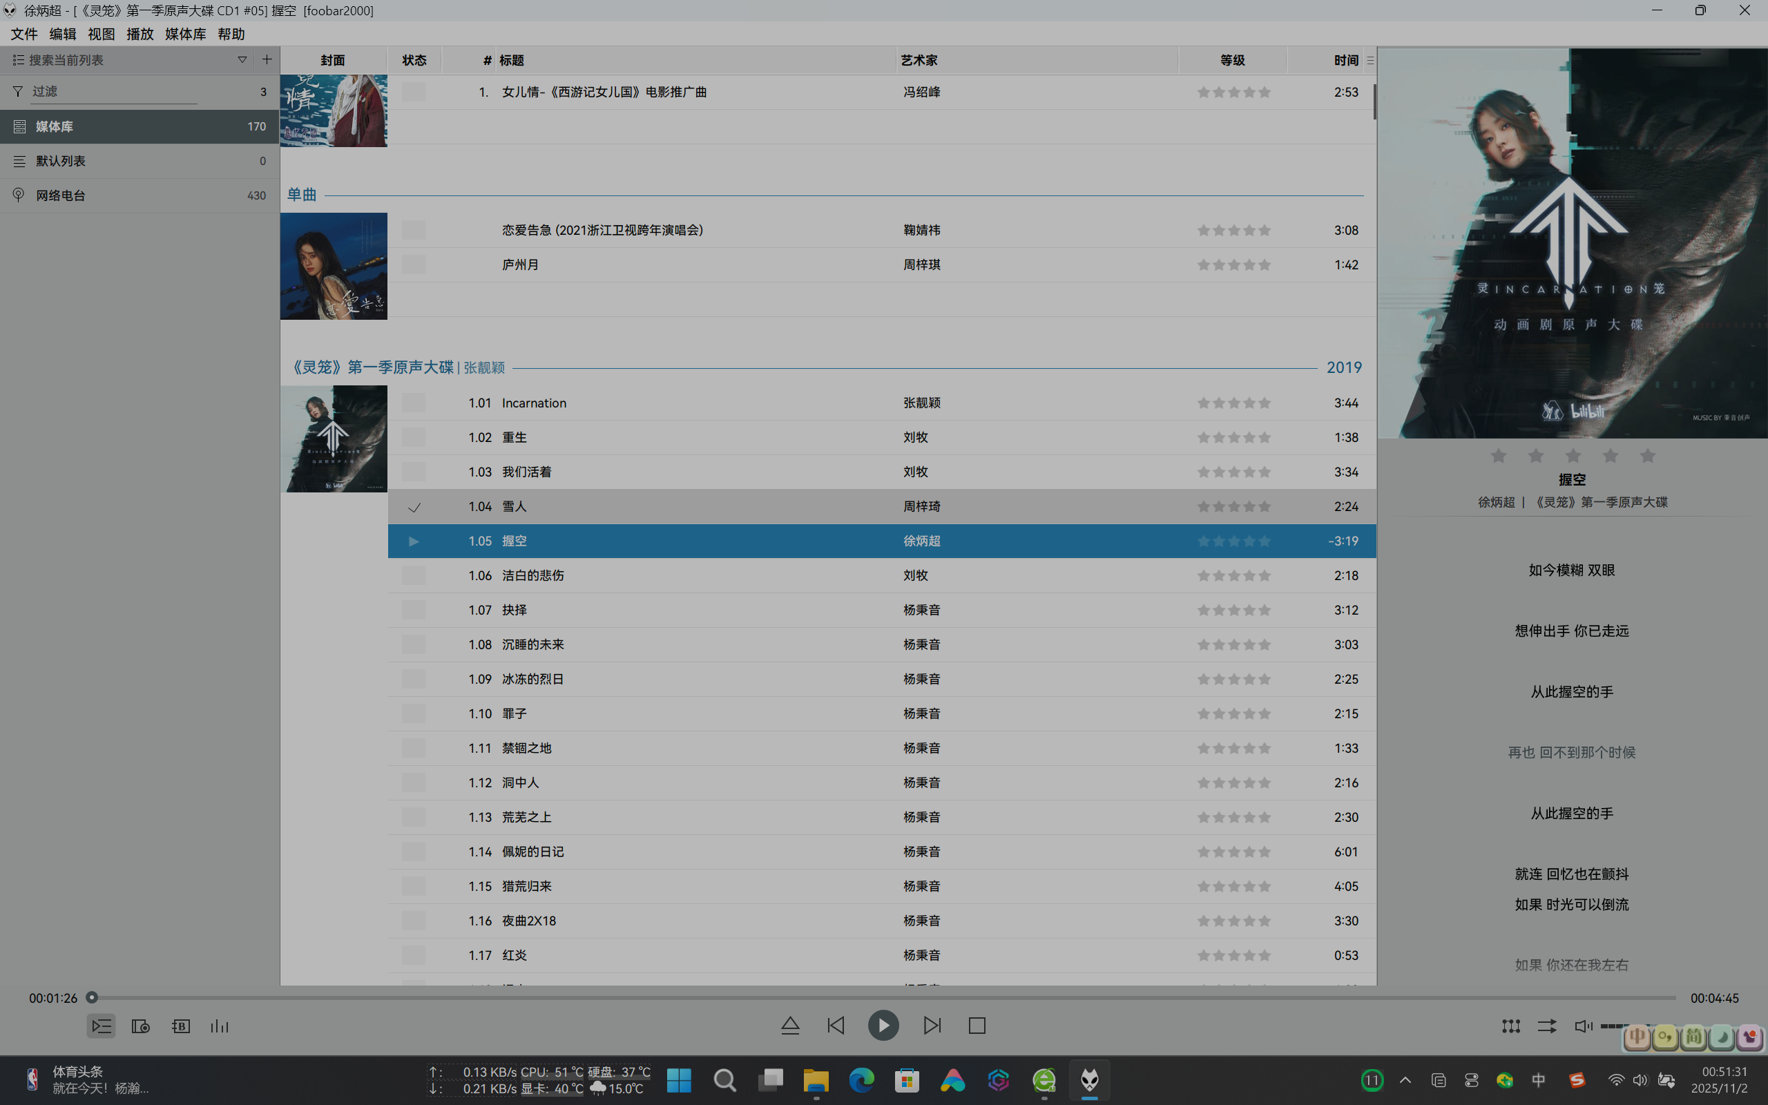Open the 播放 menu
This screenshot has height=1105, width=1768.
pyautogui.click(x=140, y=35)
